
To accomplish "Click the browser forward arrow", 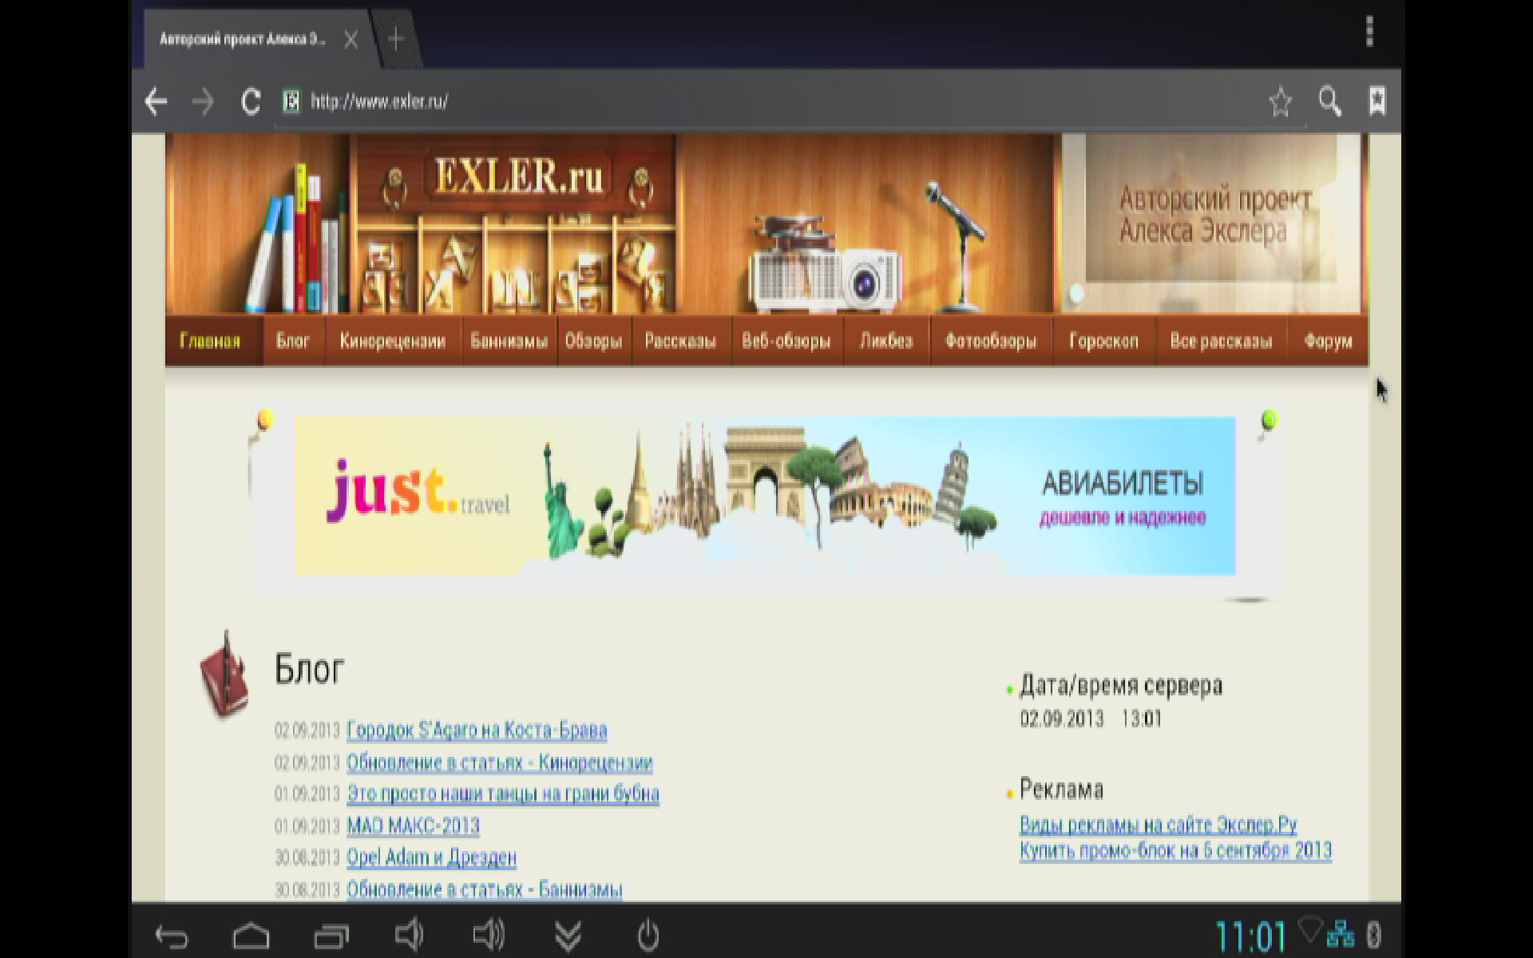I will [x=203, y=102].
